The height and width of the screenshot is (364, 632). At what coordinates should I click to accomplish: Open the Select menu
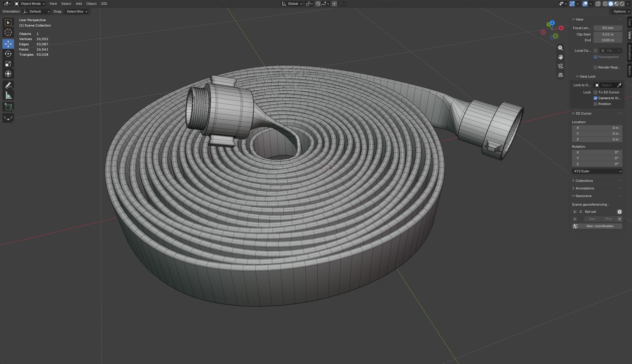pyautogui.click(x=66, y=4)
